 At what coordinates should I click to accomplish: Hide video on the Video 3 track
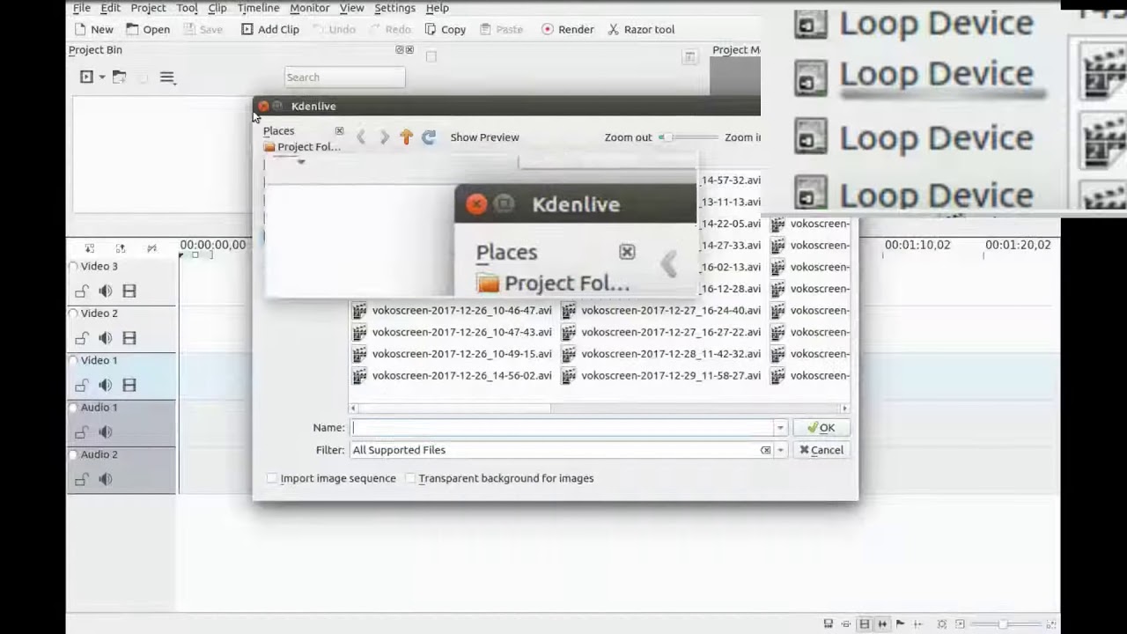(129, 291)
